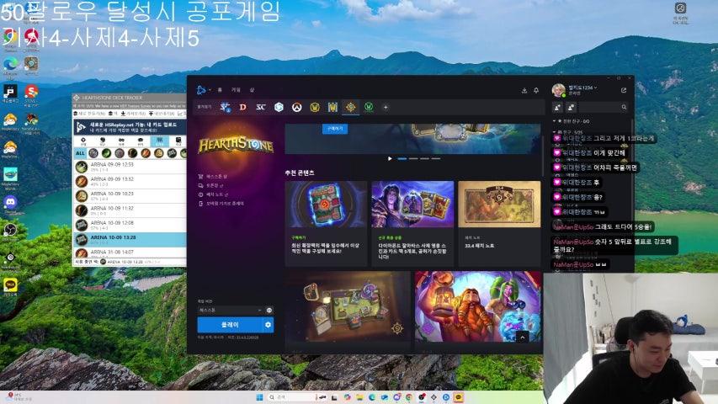
Task: Select third banner carousel indicator
Action: (x=424, y=158)
